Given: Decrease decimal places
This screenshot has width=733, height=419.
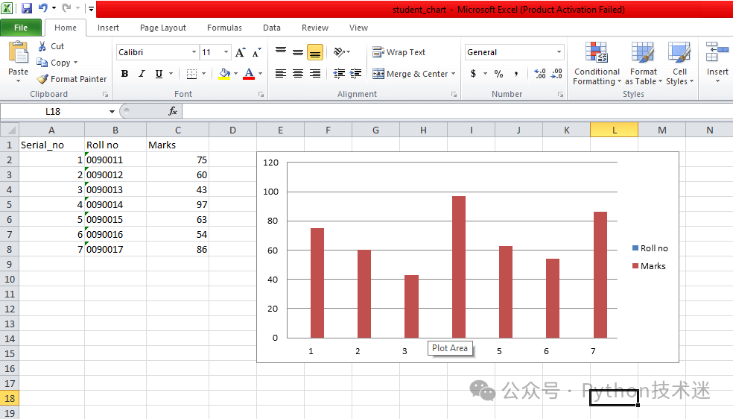Looking at the screenshot, I should click(556, 74).
